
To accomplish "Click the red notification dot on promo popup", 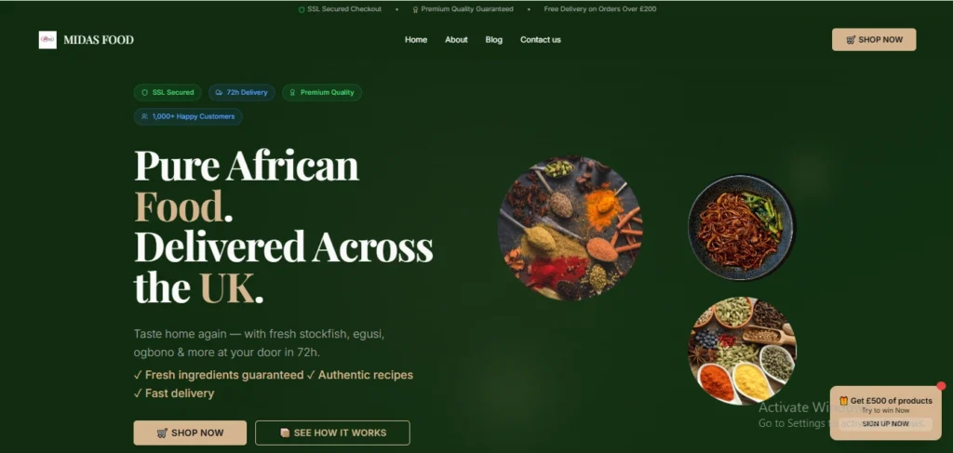I will [x=942, y=386].
